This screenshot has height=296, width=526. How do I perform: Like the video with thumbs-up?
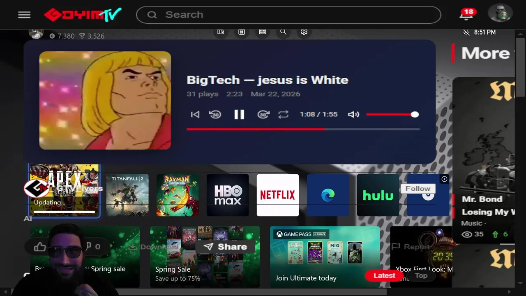pyautogui.click(x=40, y=247)
